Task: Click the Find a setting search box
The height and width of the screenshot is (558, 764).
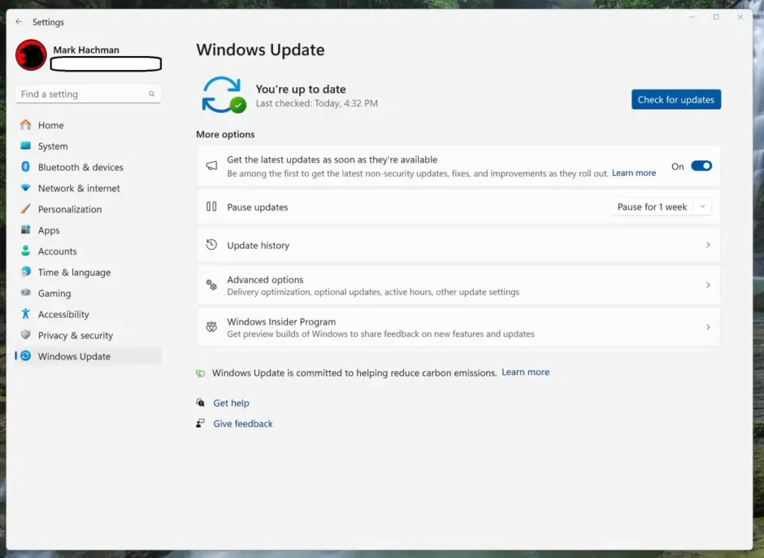Action: click(81, 94)
